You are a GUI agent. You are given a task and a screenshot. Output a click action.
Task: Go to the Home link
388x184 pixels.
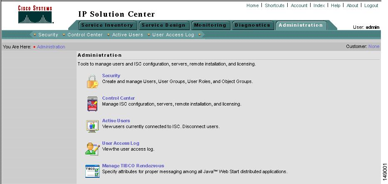click(252, 5)
